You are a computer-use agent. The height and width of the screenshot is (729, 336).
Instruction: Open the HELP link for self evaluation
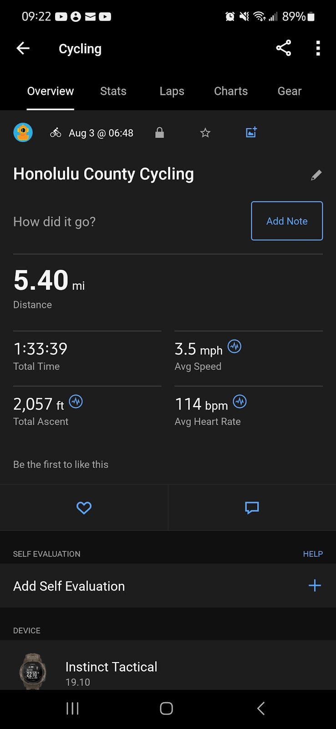[313, 554]
